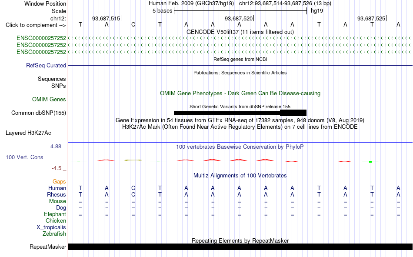Open the OMIM Genes track label
Image resolution: width=413 pixels, height=257 pixels.
point(49,100)
